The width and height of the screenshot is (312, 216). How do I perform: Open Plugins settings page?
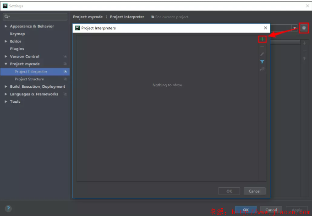point(17,49)
